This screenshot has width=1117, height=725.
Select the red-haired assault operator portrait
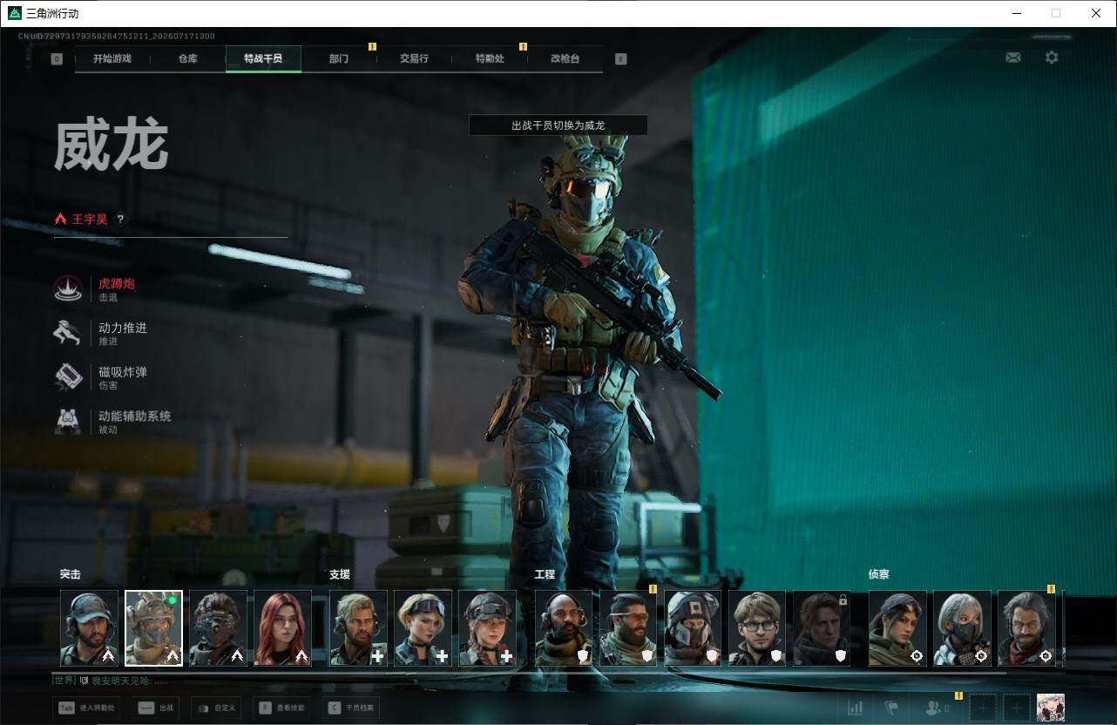282,628
